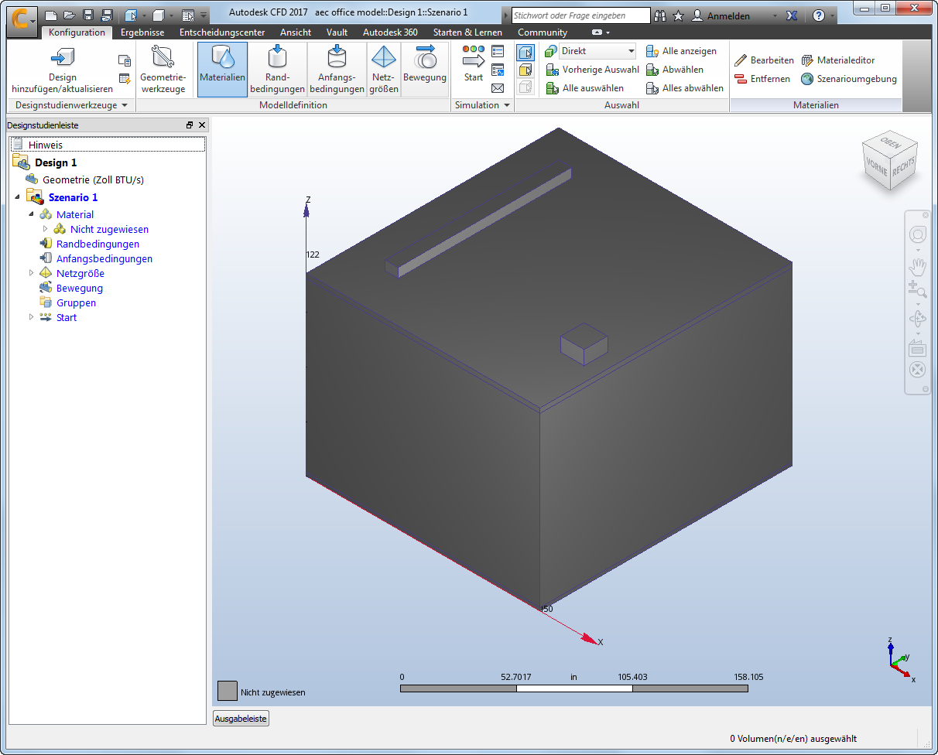Select Geometrie (Zoll BTU/s) in the tree
This screenshot has width=938, height=755.
click(x=93, y=179)
